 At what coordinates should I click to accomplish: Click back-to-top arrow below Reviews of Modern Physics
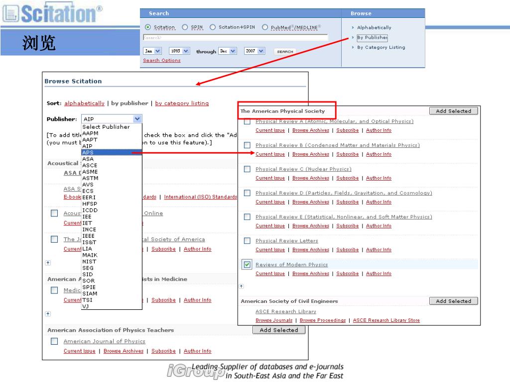242,286
